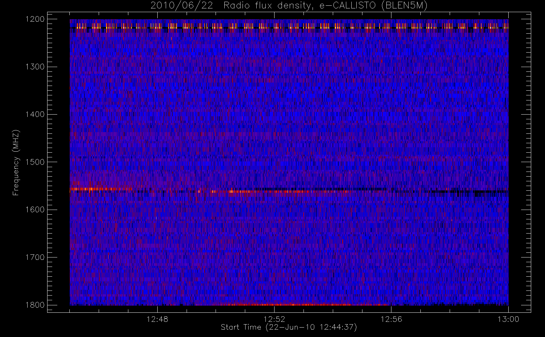This screenshot has height=337, width=545.
Task: Click the 1500 frequency tick label
Action: coord(35,162)
